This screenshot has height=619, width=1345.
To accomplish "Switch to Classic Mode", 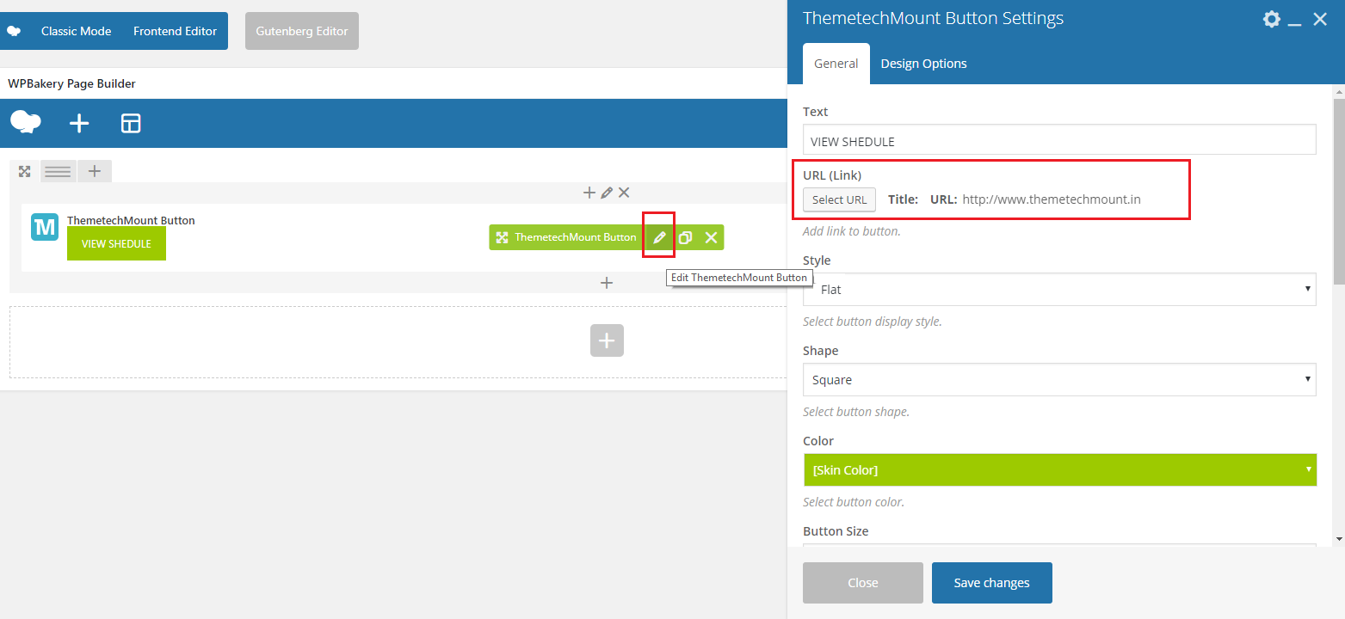I will coord(76,31).
